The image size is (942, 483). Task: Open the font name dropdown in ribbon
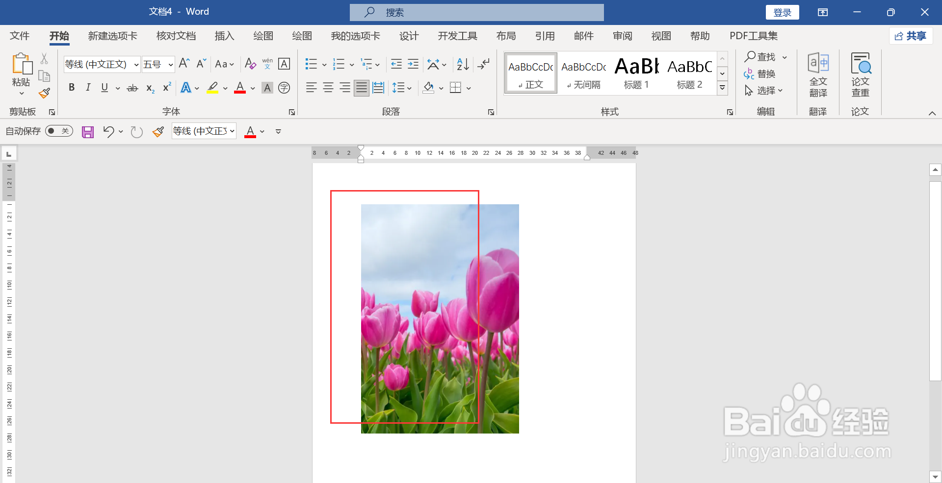coord(136,64)
